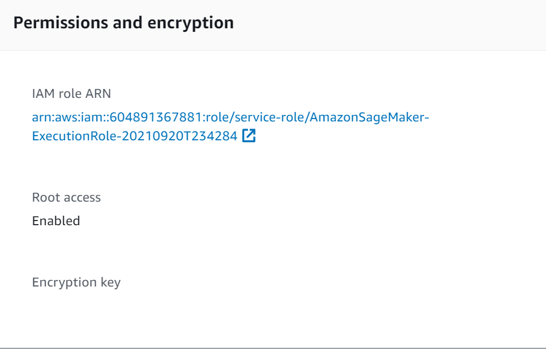
Task: Click the 'Root access' field label
Action: pyautogui.click(x=66, y=197)
